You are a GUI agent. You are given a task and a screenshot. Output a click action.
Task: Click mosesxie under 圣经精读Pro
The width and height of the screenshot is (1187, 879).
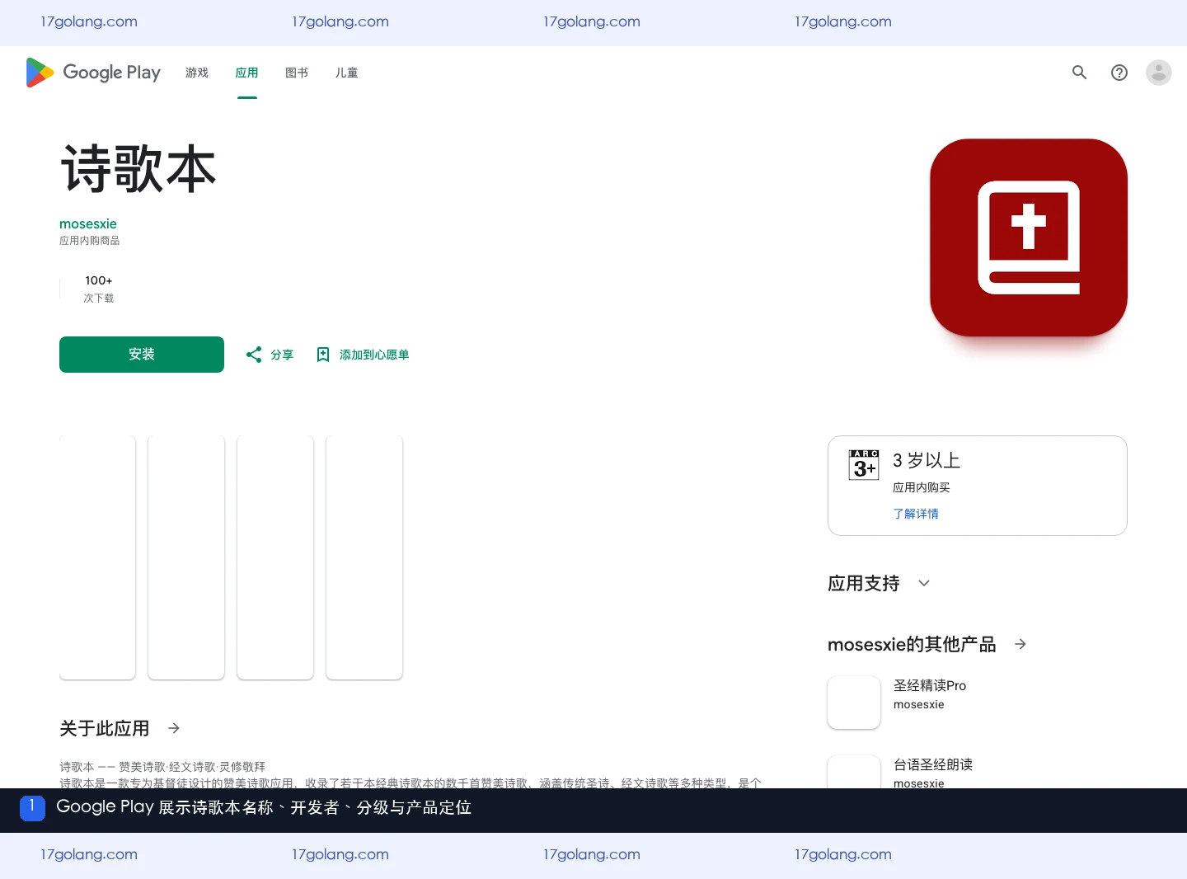click(x=919, y=704)
